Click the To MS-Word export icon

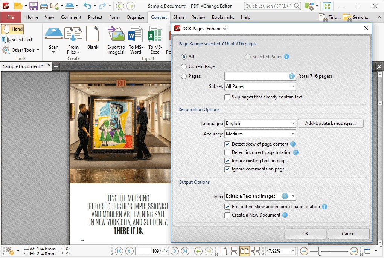pyautogui.click(x=135, y=40)
